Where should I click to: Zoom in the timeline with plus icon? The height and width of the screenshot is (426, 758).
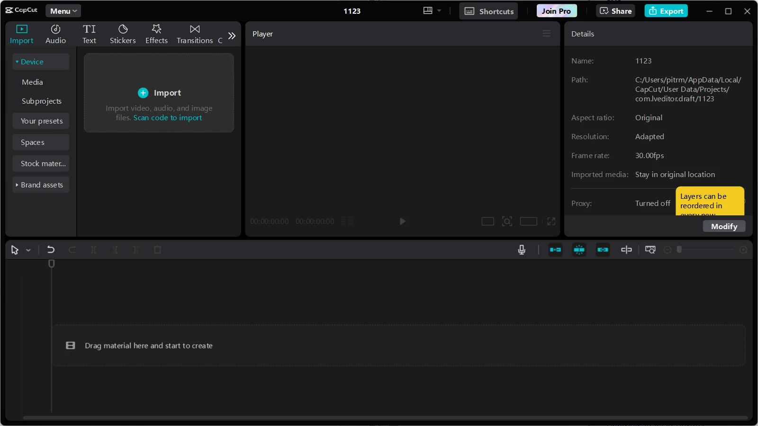coord(743,249)
